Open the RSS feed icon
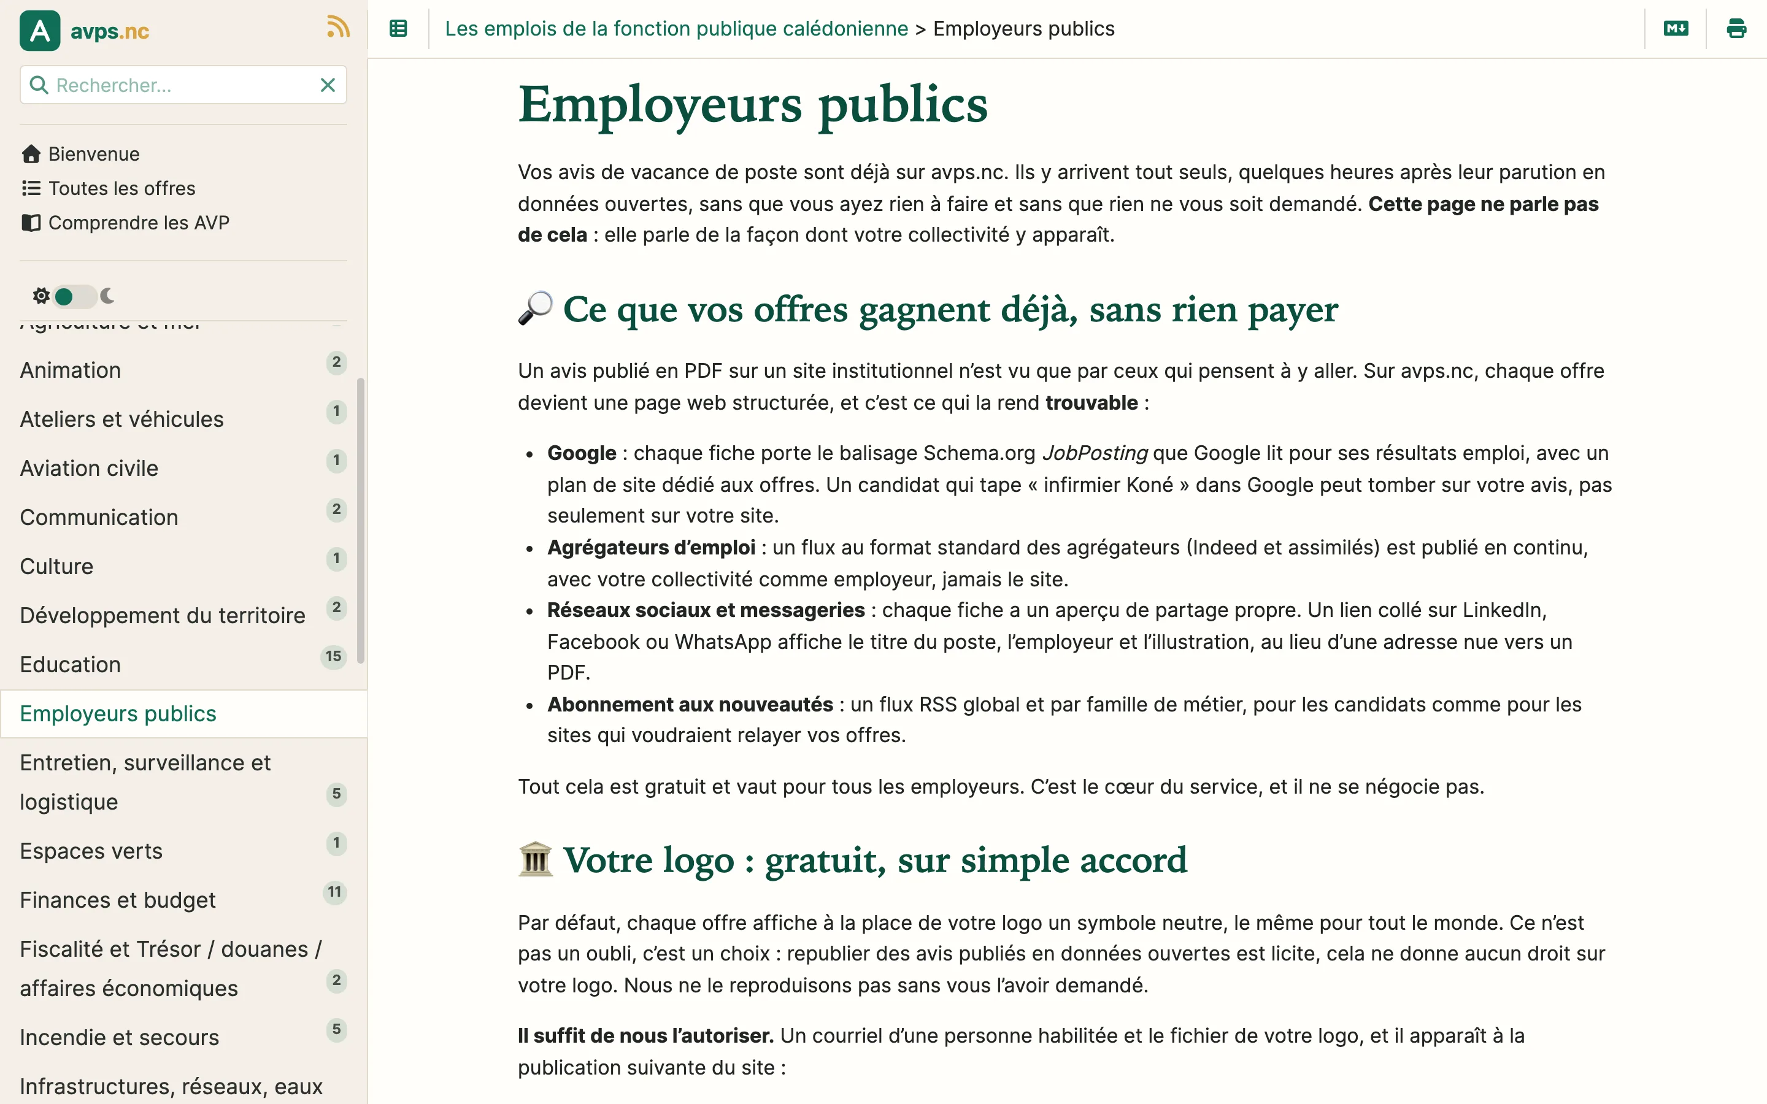The width and height of the screenshot is (1767, 1104). pos(338,27)
